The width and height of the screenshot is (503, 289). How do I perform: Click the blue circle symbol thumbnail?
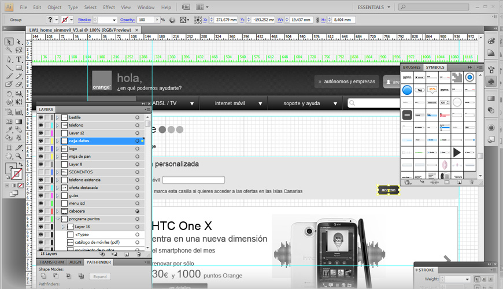pos(407,90)
